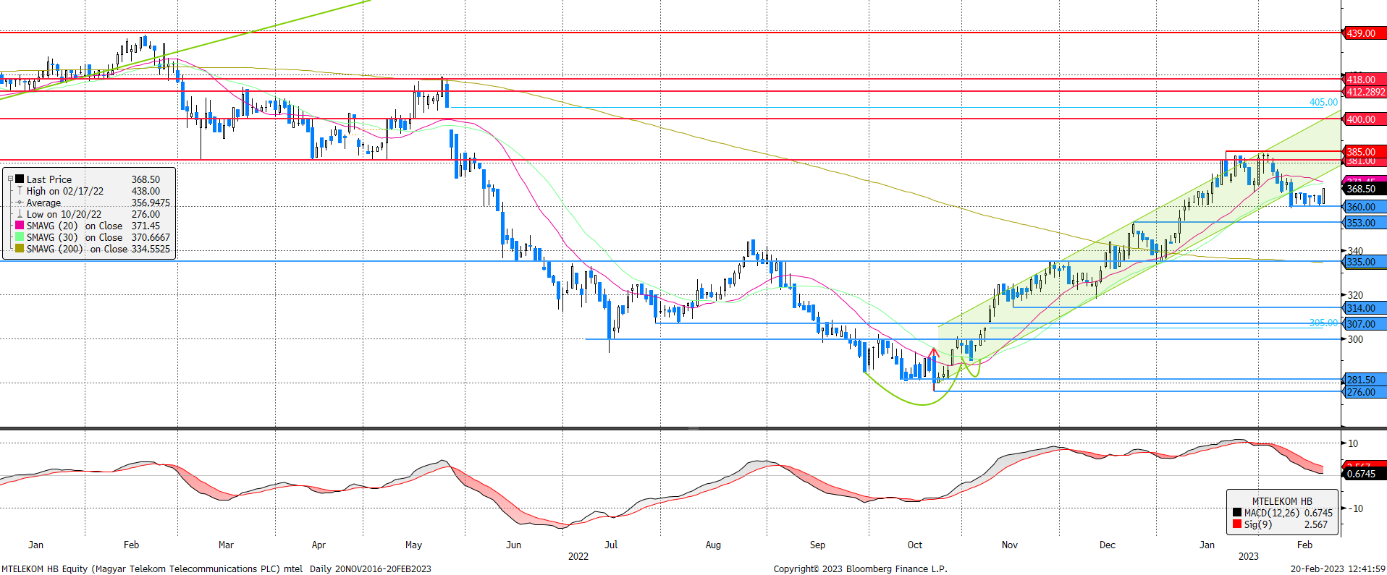The width and height of the screenshot is (1387, 575).
Task: Click the Sep month label on time axis
Action: point(817,545)
